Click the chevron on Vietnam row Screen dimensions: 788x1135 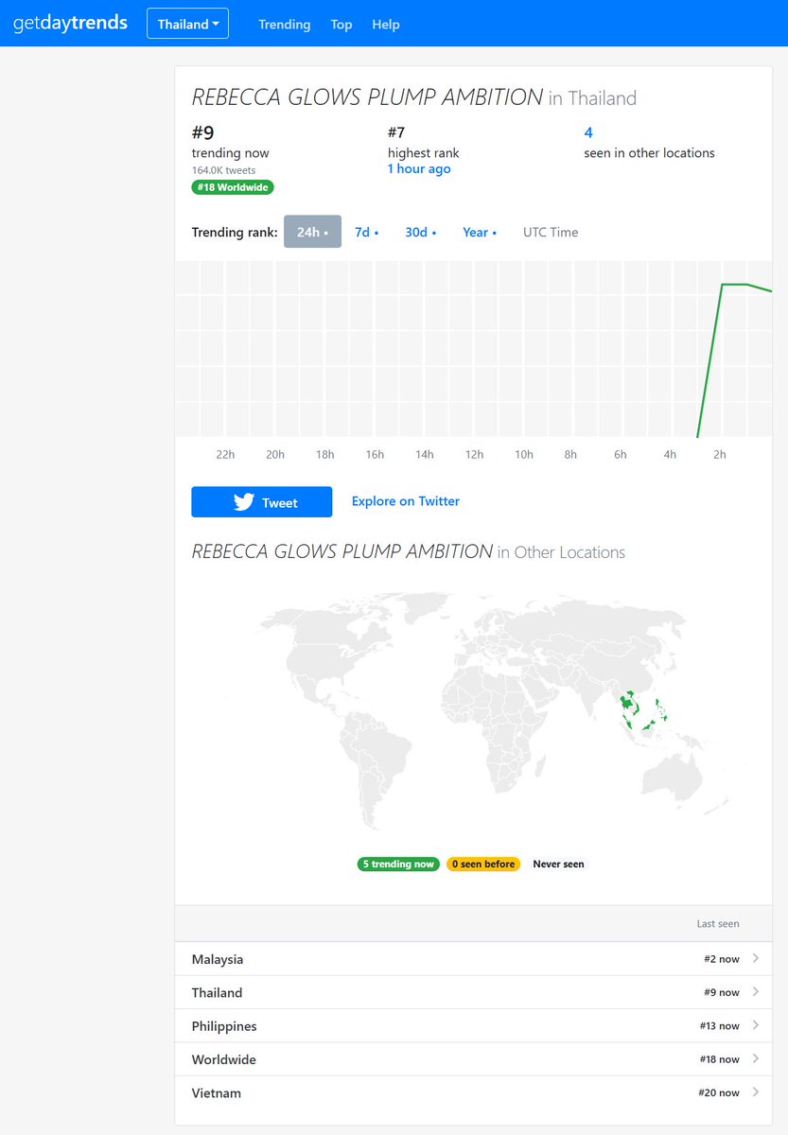coord(755,1091)
